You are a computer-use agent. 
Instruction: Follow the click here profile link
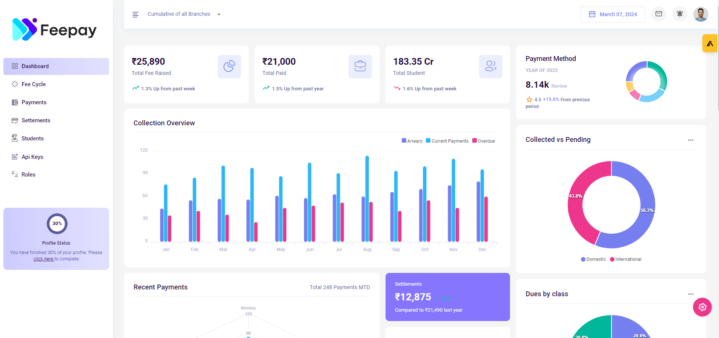(x=43, y=259)
